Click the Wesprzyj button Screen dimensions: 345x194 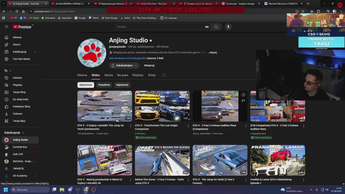tap(149, 65)
